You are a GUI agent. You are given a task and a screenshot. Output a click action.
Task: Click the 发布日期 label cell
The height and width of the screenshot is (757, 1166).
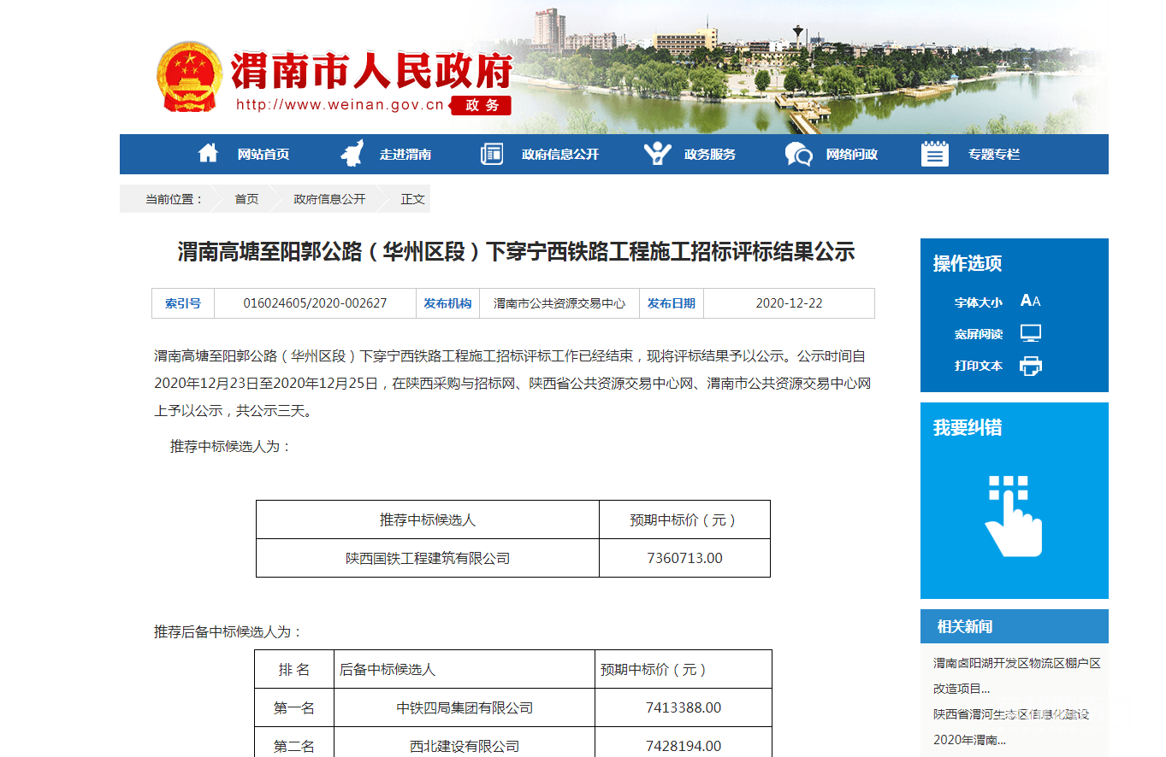[672, 303]
